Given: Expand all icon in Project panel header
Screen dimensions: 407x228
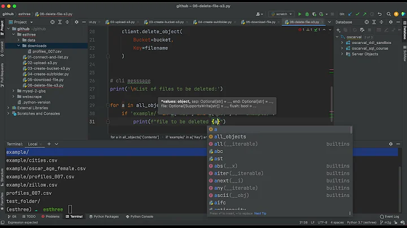Looking at the screenshot, I should tap(60, 22).
